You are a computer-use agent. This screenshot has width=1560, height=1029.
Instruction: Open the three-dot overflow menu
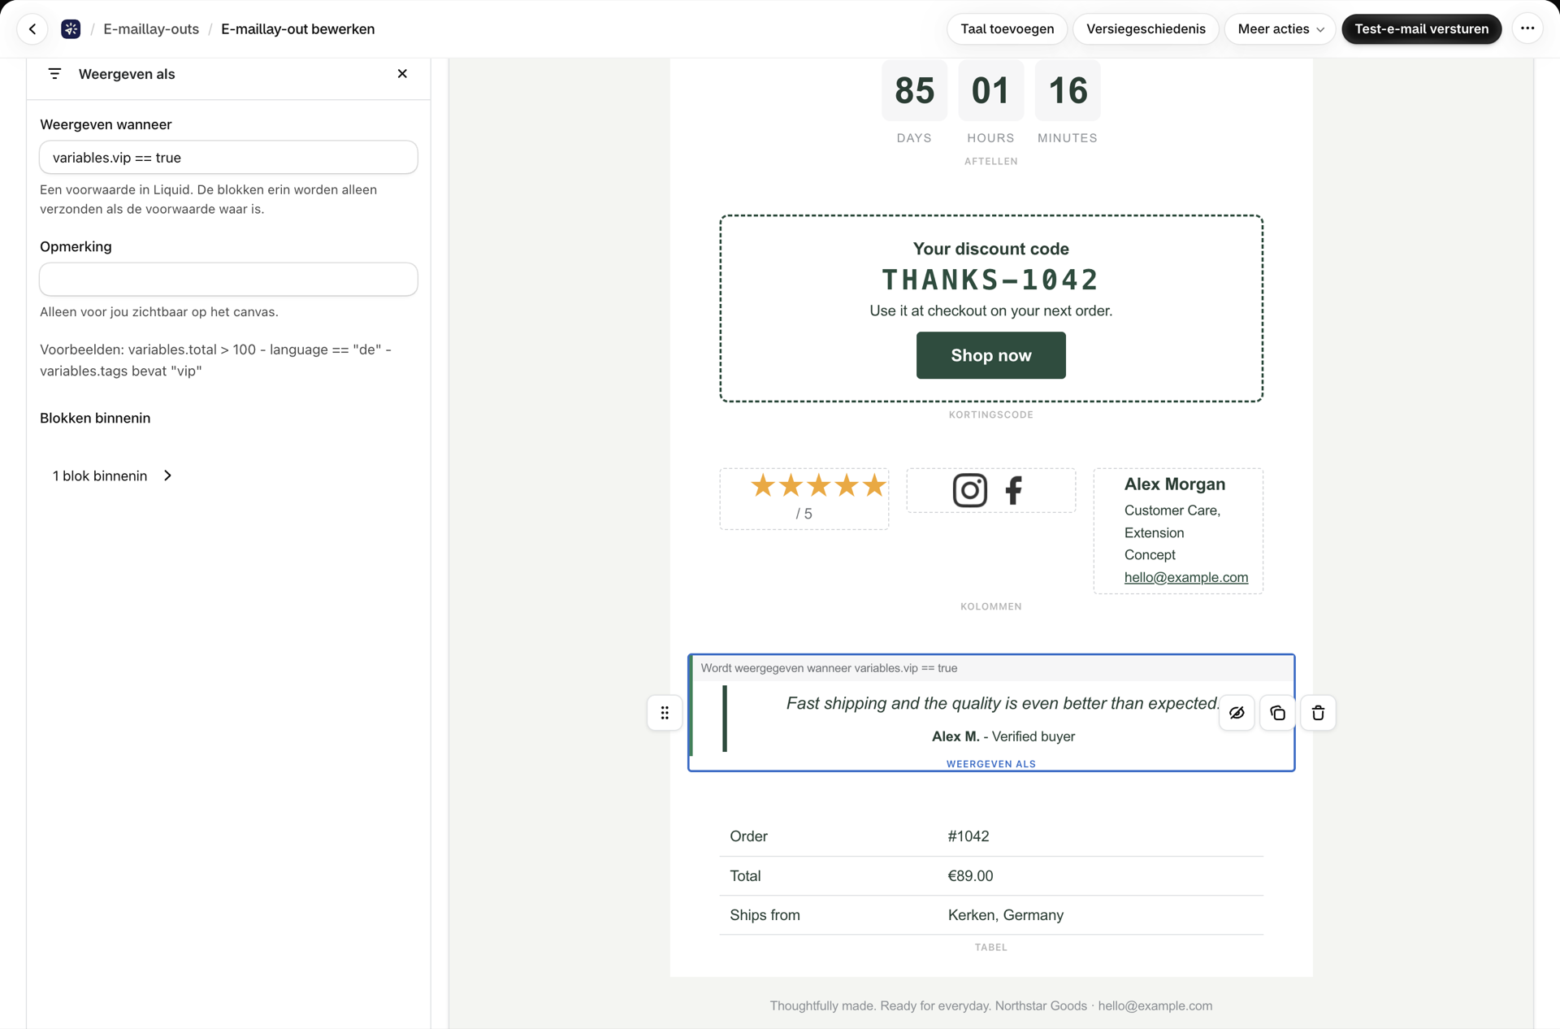point(1527,28)
